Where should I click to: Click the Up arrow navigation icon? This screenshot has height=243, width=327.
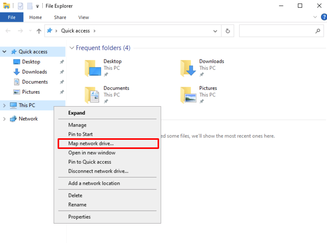(39, 31)
